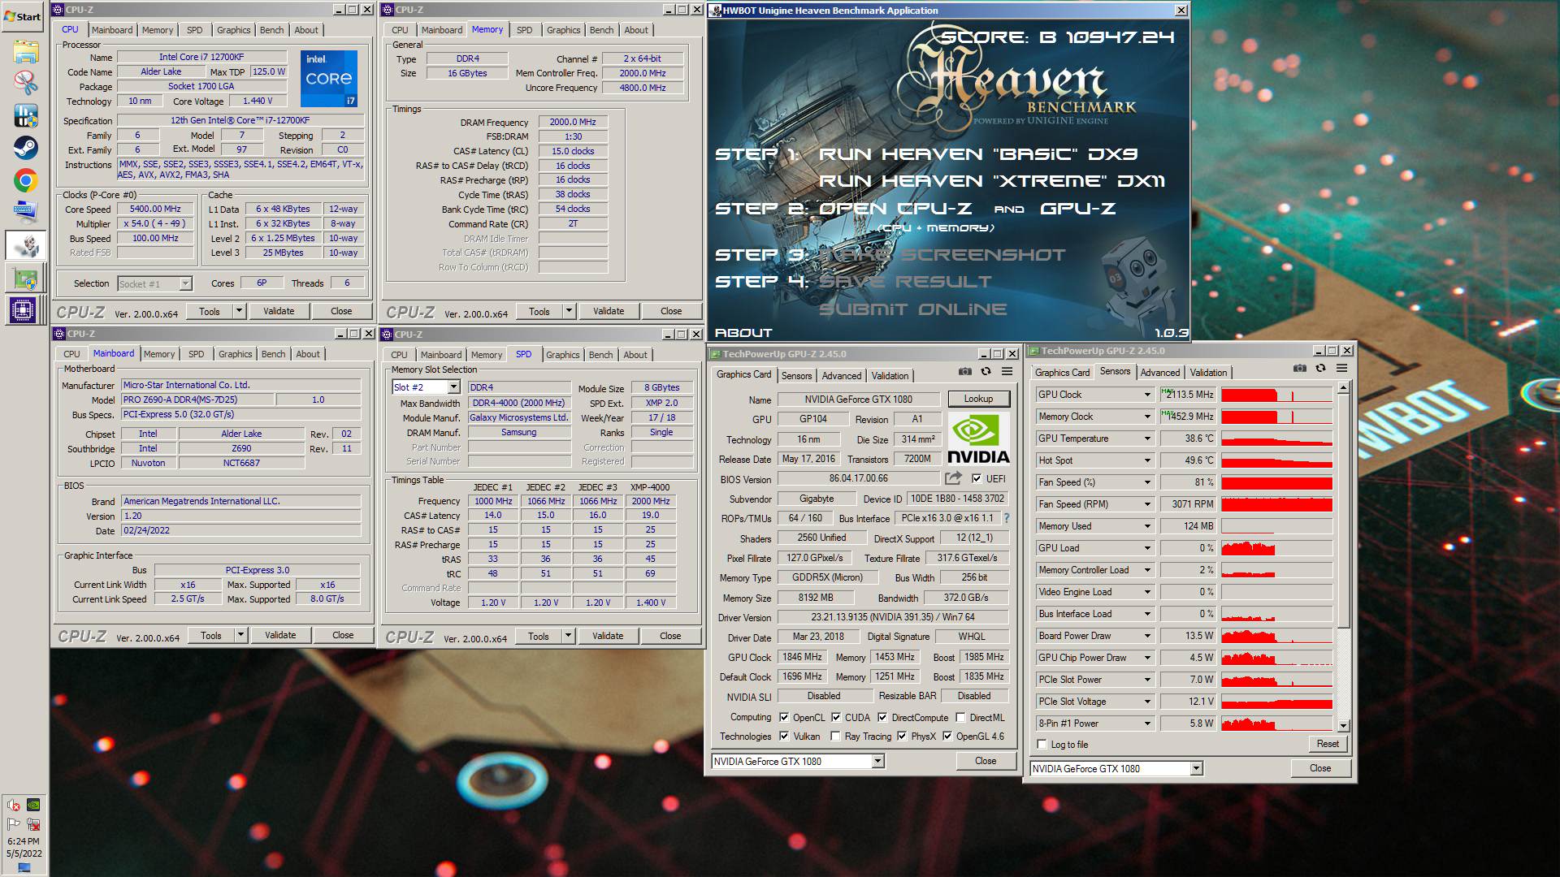Image resolution: width=1560 pixels, height=877 pixels.
Task: Click ABOUT in HWBOT Heaven window
Action: coord(743,332)
